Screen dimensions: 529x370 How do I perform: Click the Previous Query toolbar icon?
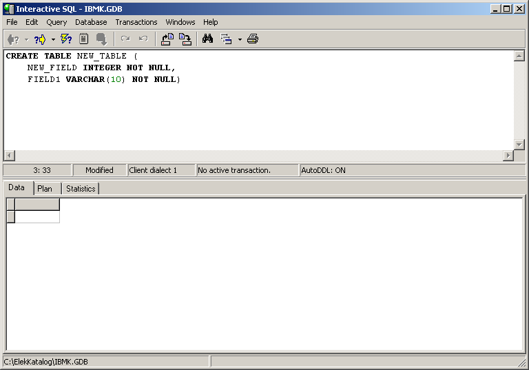coord(14,39)
